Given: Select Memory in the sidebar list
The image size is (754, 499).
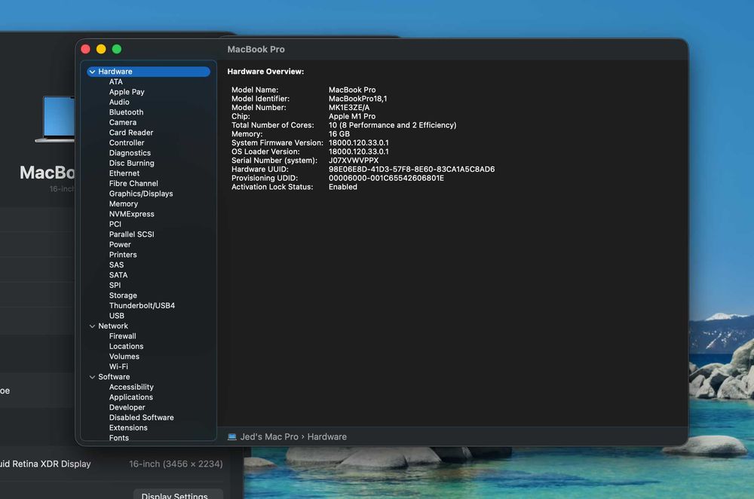Looking at the screenshot, I should (x=123, y=204).
